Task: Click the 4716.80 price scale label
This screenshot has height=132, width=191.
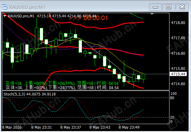Action: [178, 53]
